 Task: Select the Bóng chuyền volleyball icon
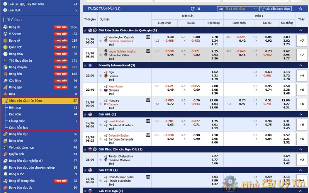pyautogui.click(x=5, y=67)
